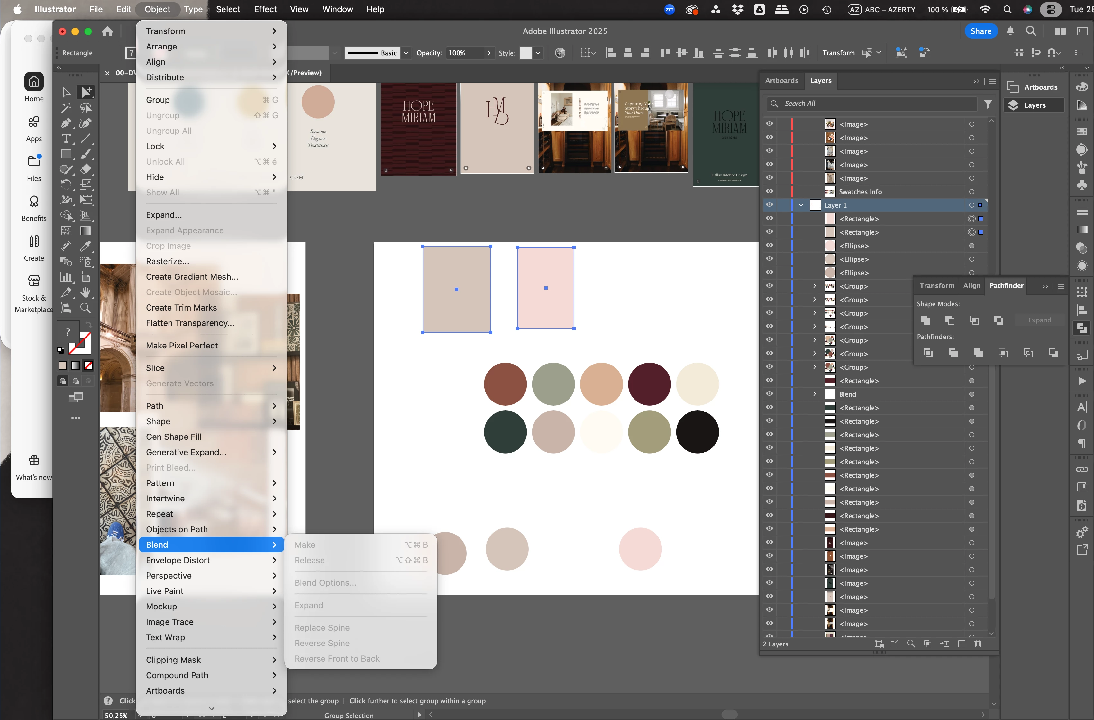Click the Create New Layer icon
The height and width of the screenshot is (720, 1094).
pos(962,644)
